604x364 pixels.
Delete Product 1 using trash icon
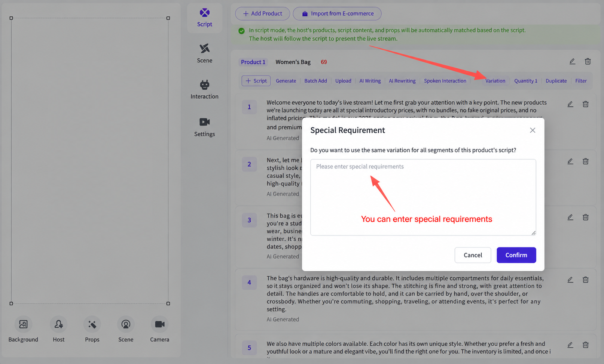[588, 61]
